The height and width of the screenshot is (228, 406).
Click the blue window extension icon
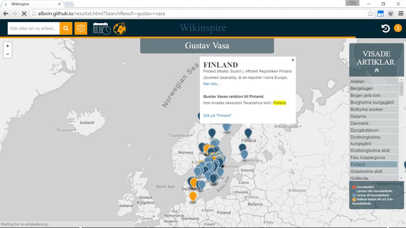(x=380, y=13)
